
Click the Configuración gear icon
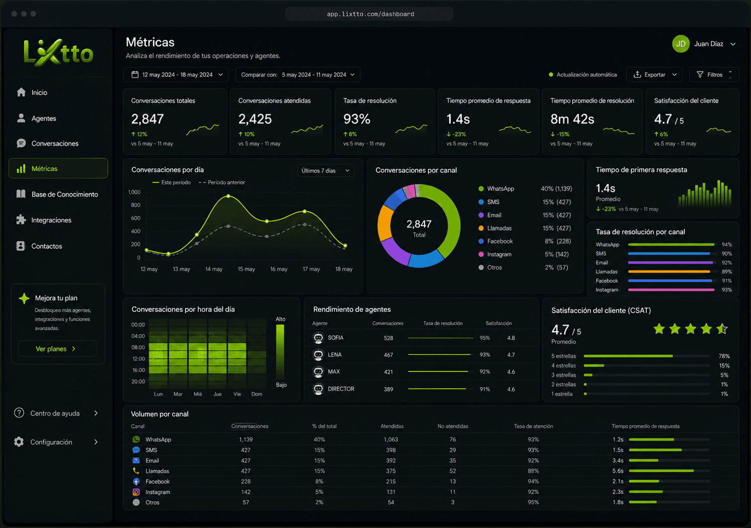point(19,442)
